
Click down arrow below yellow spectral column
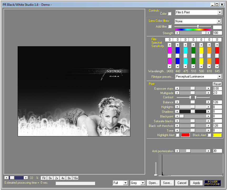201,66
